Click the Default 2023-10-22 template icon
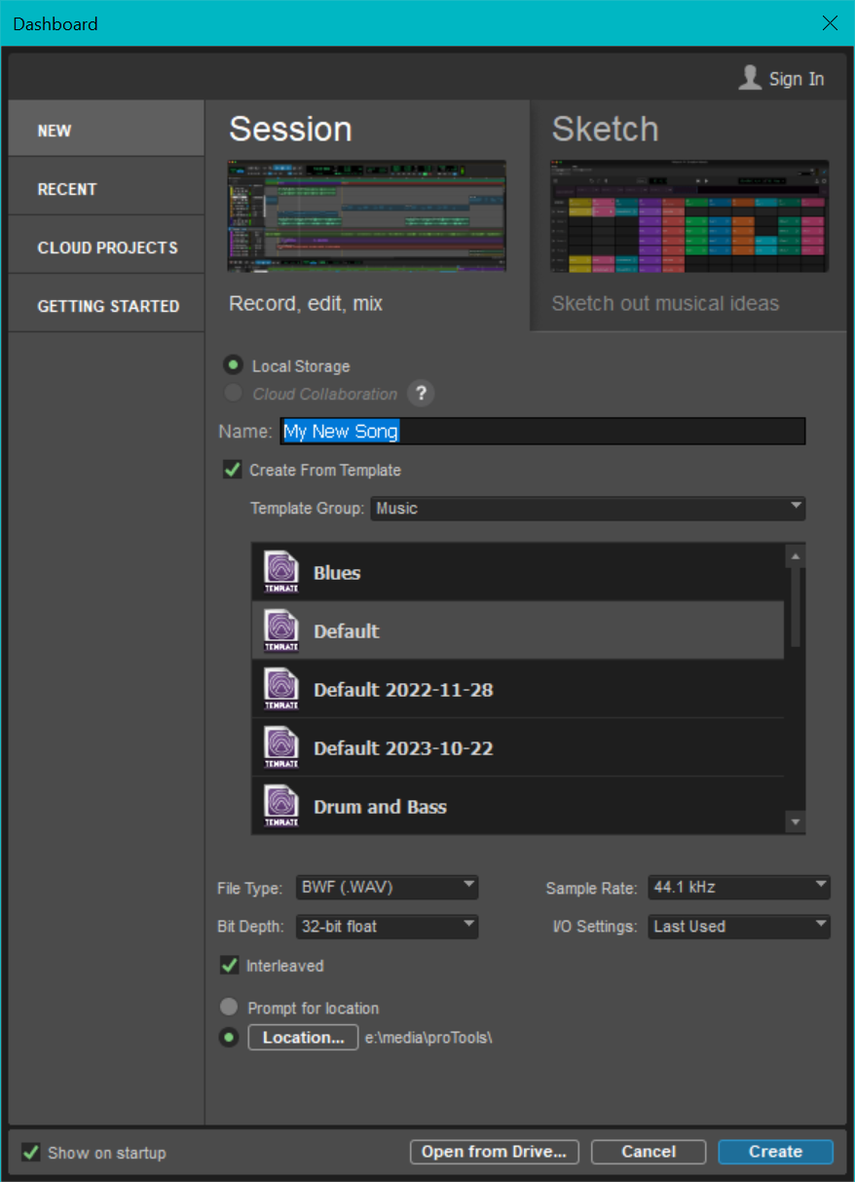This screenshot has width=855, height=1182. tap(281, 748)
